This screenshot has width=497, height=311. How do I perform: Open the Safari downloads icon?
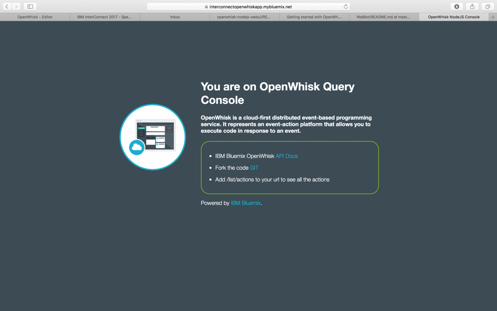pyautogui.click(x=457, y=6)
